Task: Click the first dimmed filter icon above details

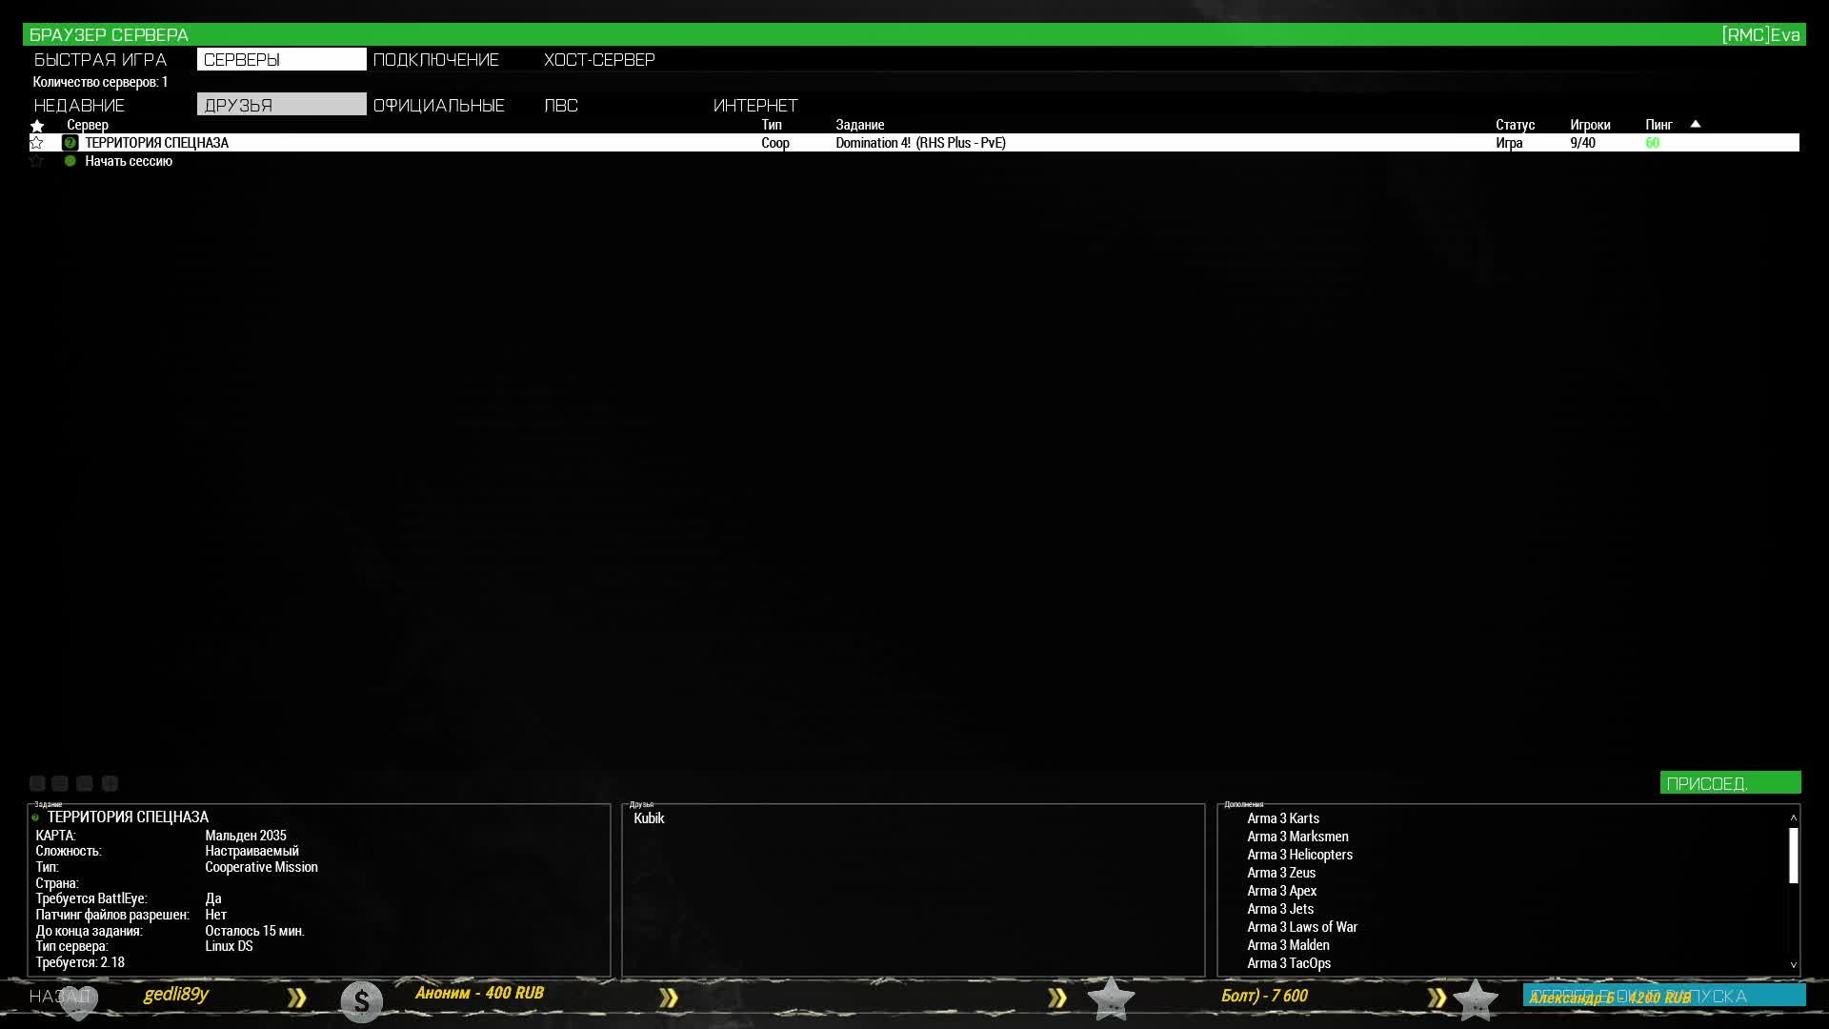Action: pyautogui.click(x=37, y=783)
